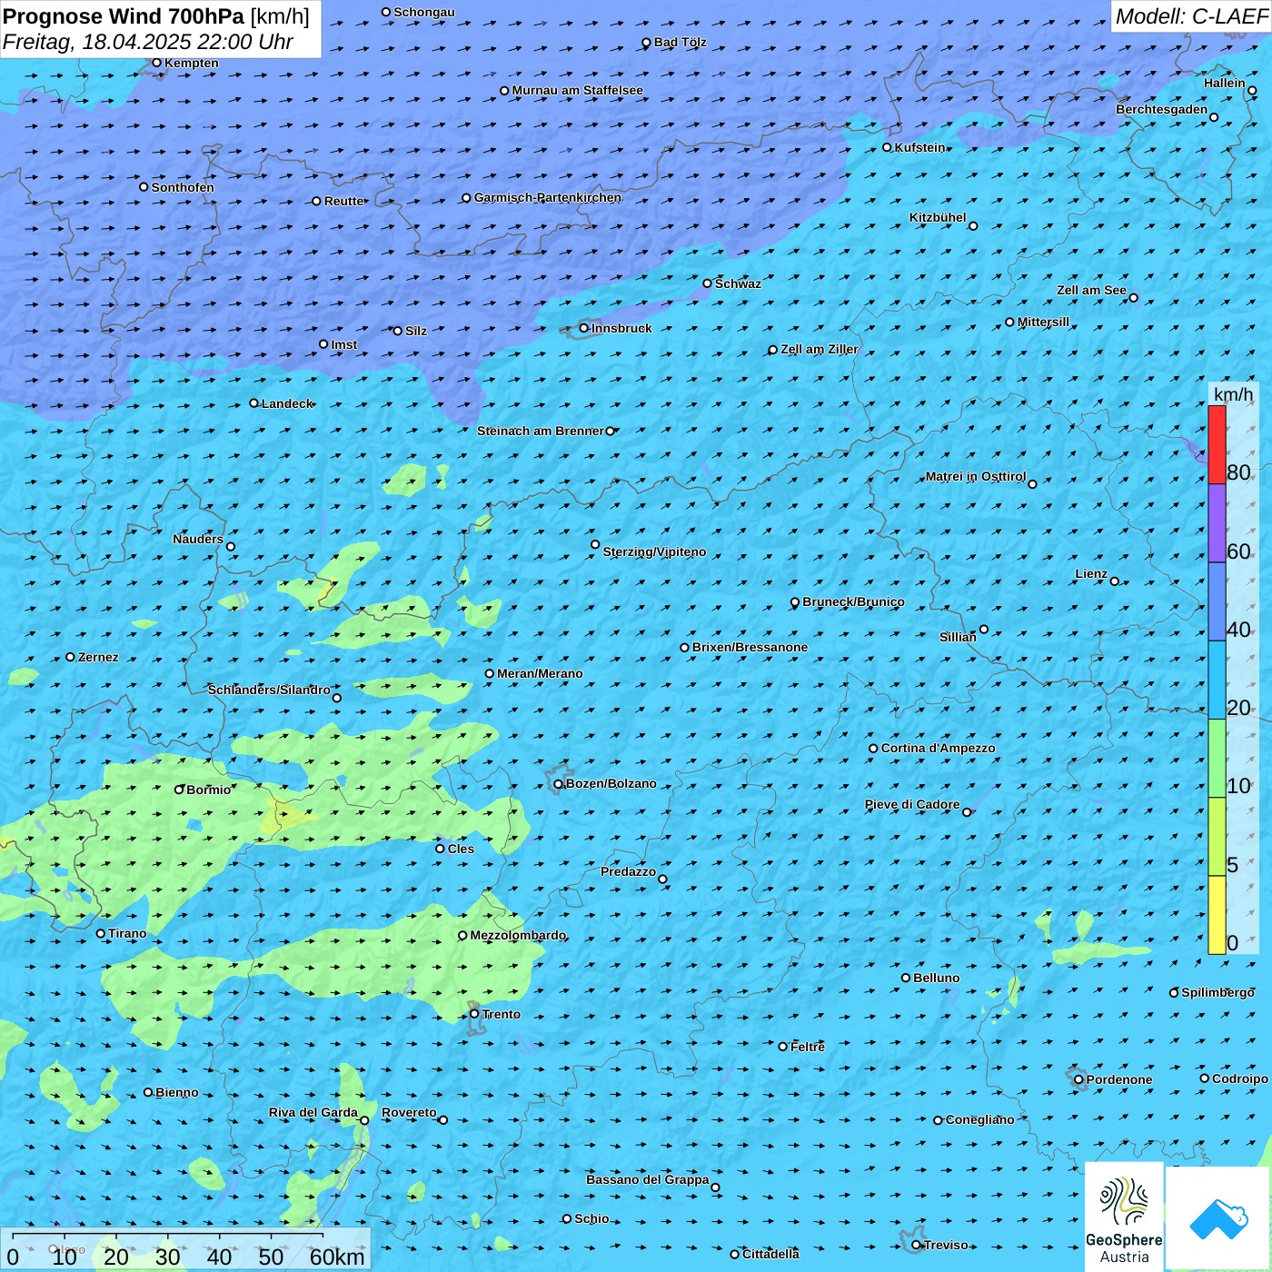Click the 'Zell am Ziller' label
The width and height of the screenshot is (1272, 1272).
click(x=820, y=349)
